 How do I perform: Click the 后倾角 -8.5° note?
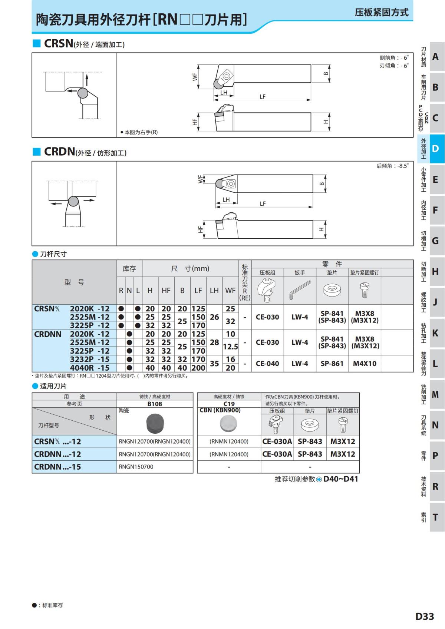coord(392,166)
